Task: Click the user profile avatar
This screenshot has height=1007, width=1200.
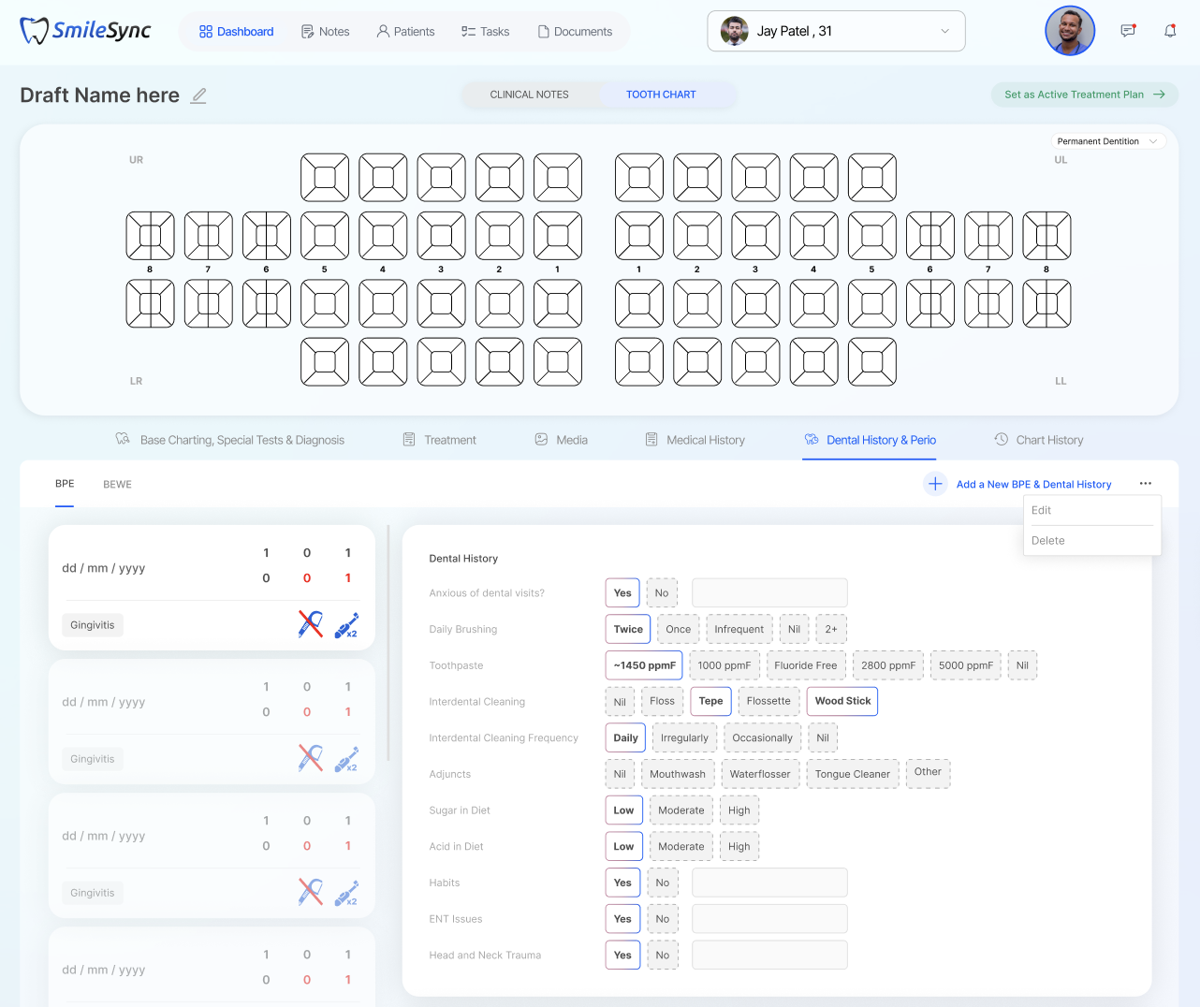Action: tap(1069, 31)
